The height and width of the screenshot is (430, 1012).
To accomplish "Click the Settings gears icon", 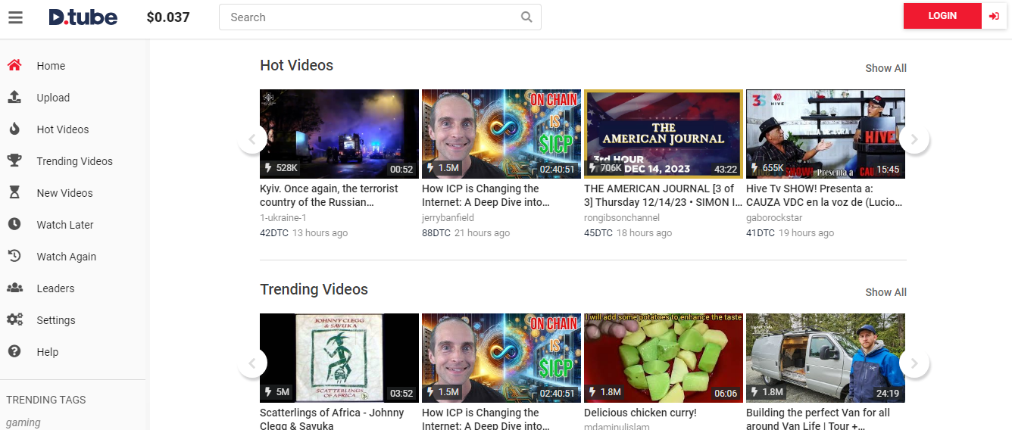I will point(14,319).
